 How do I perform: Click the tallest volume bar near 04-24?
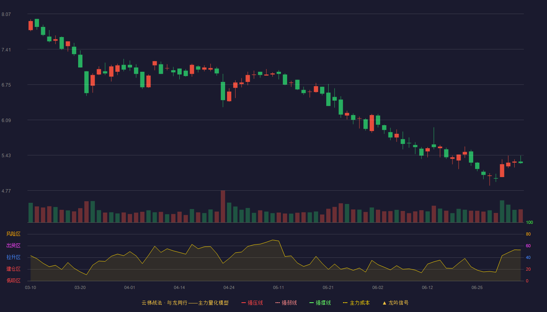(223, 206)
